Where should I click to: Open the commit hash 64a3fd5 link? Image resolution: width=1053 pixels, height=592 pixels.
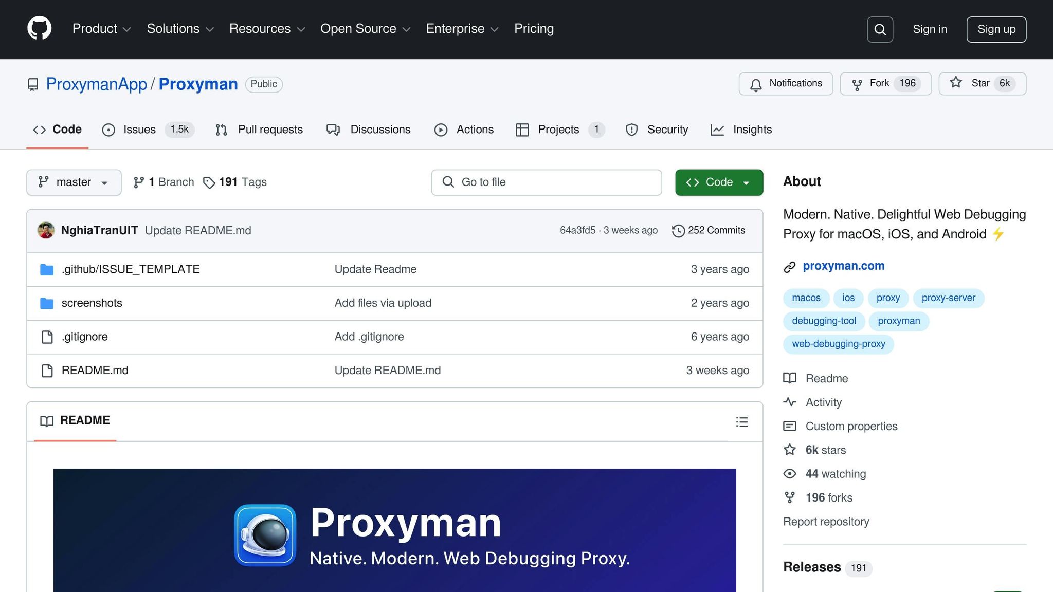(577, 231)
